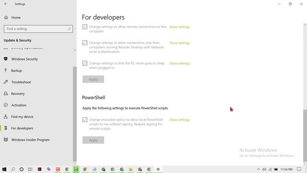Click Apply above the PowerShell heading

pos(93,79)
